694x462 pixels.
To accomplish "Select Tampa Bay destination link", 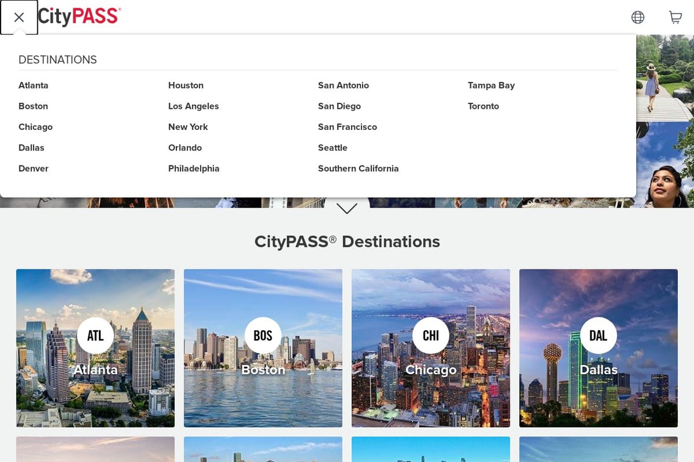I will click(492, 85).
